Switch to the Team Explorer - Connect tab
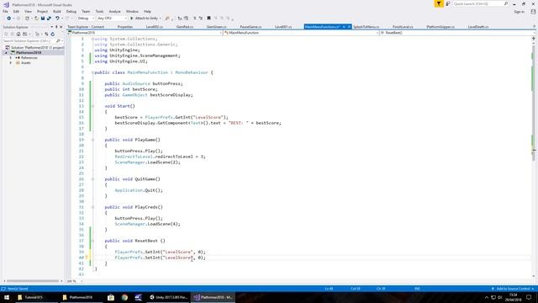This screenshot has height=303, width=538. click(x=86, y=27)
